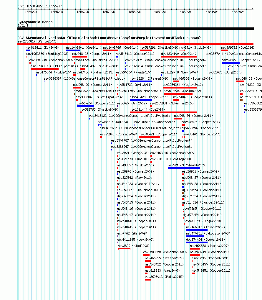Click nsv436401 (Korbel2007) label
This screenshot has width=262, height=300.
point(201,134)
